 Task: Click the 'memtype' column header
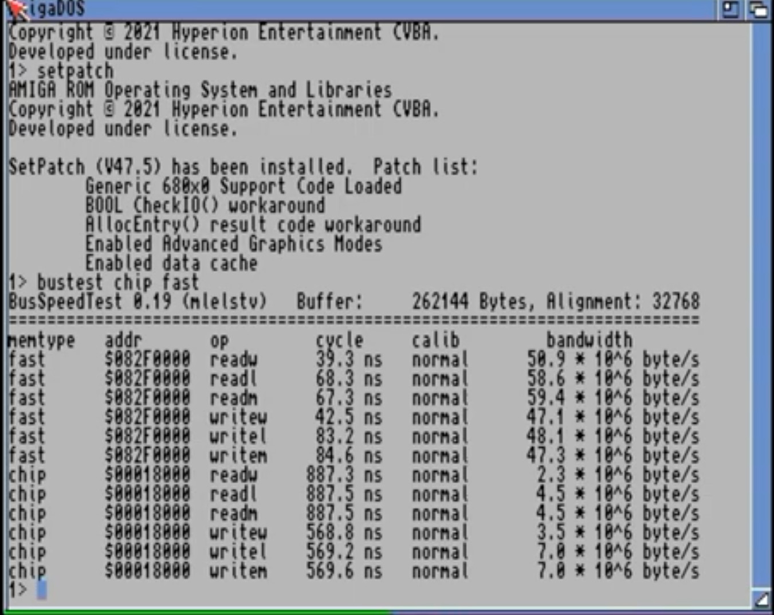[x=41, y=340]
